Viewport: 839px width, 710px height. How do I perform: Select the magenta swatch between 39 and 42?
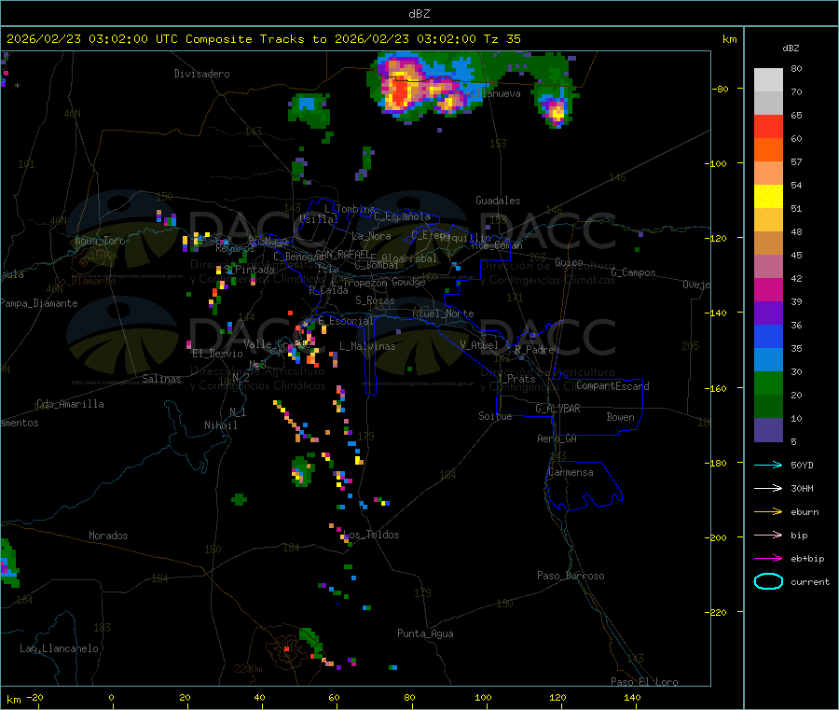(x=768, y=289)
